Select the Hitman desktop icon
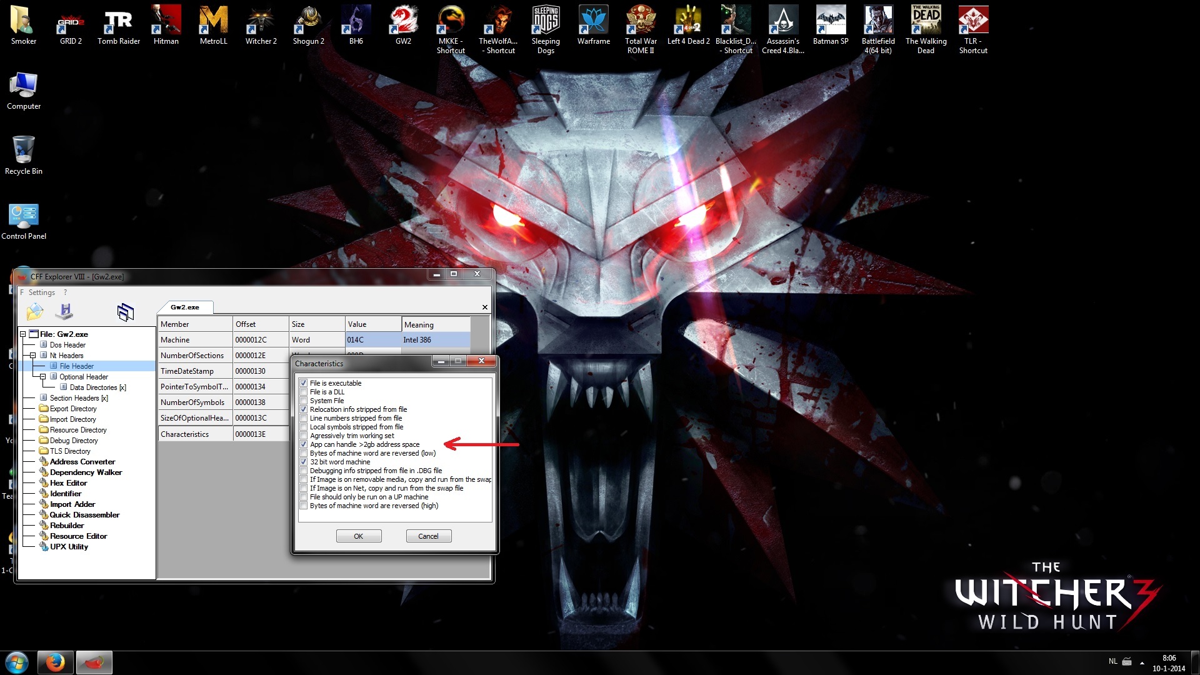The height and width of the screenshot is (675, 1200). (166, 25)
